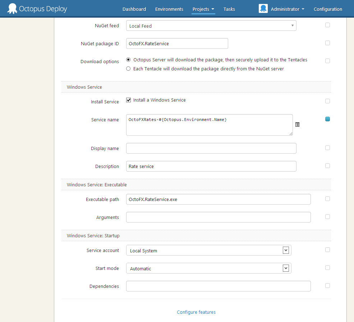This screenshot has width=354, height=322.
Task: Open the Configuration page
Action: [328, 9]
